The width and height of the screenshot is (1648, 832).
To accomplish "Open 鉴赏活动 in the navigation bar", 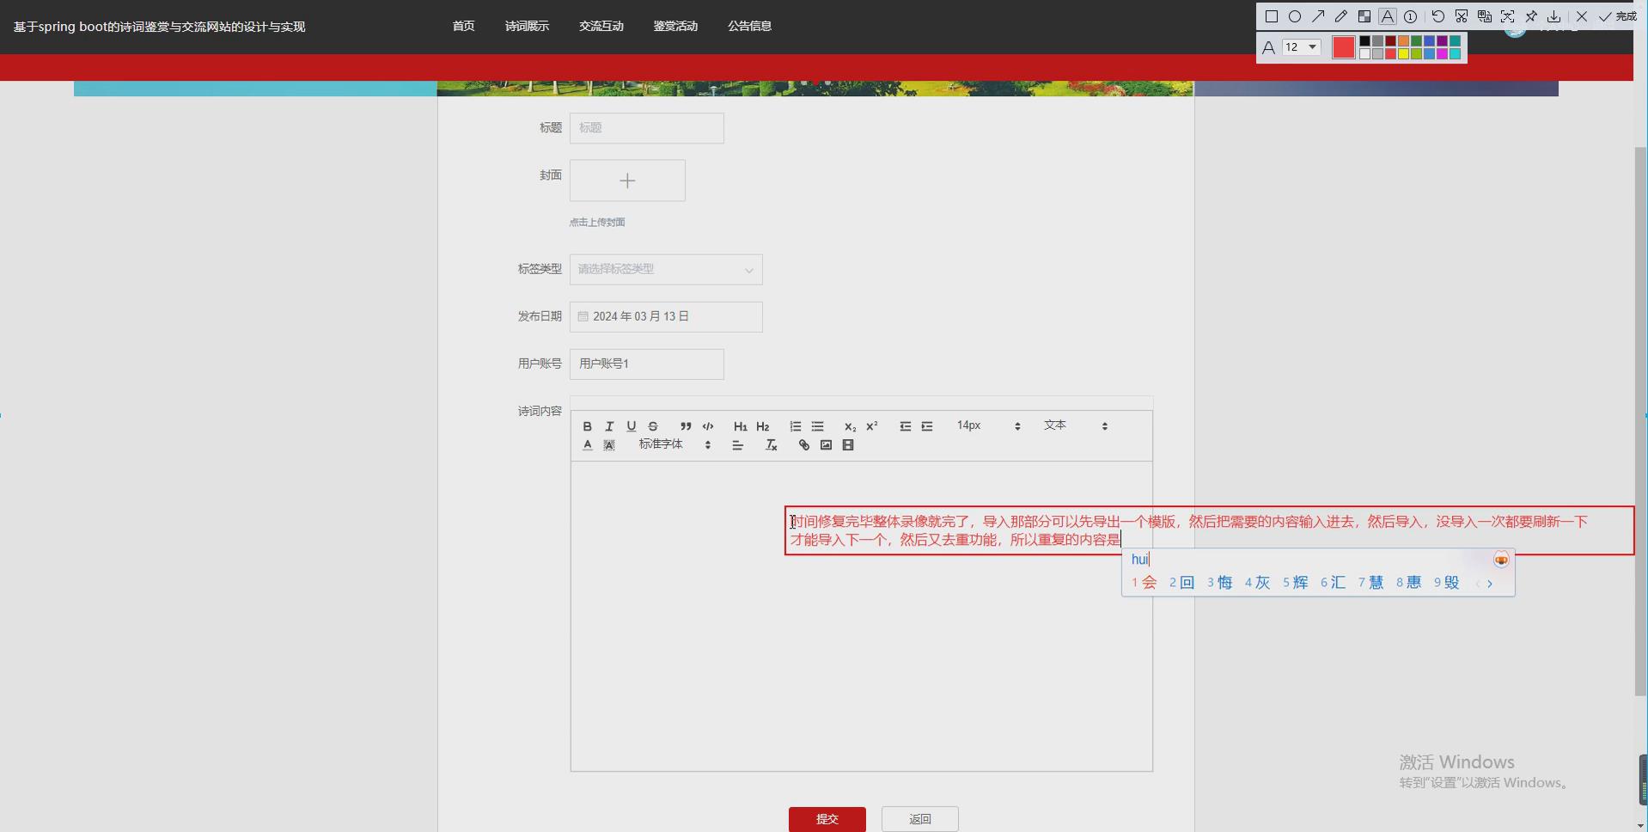I will (675, 26).
